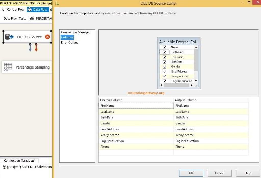The image size is (261, 178).
Task: Select the EmailAddress external column cell
Action: pyautogui.click(x=136, y=129)
